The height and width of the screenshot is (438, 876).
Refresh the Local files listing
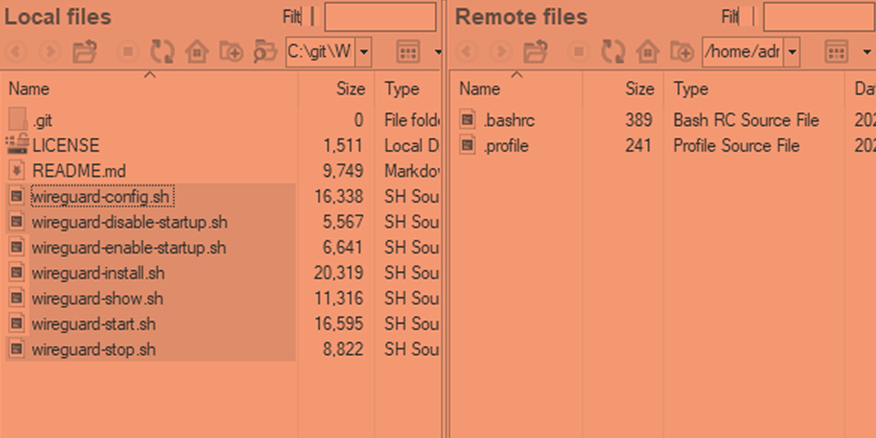coord(162,53)
